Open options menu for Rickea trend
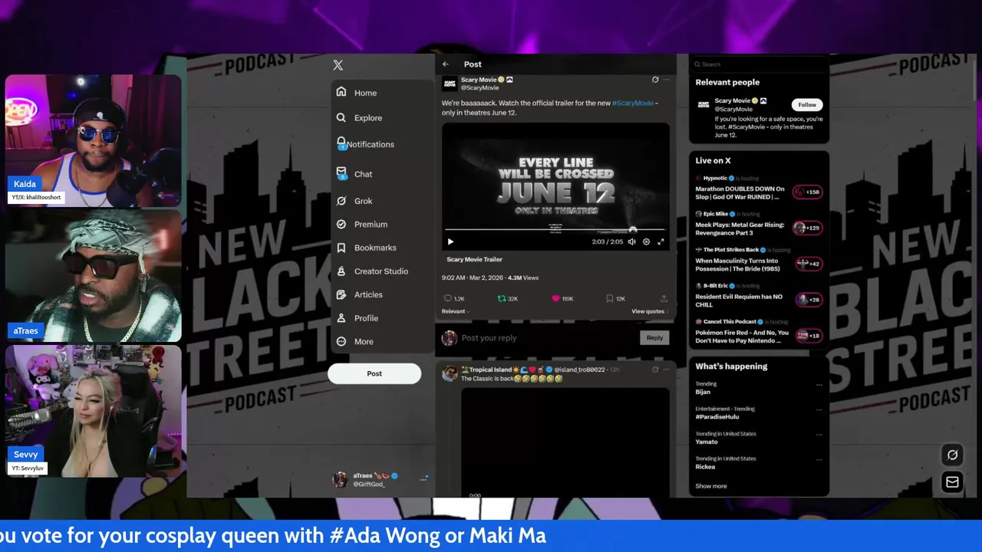 click(819, 459)
